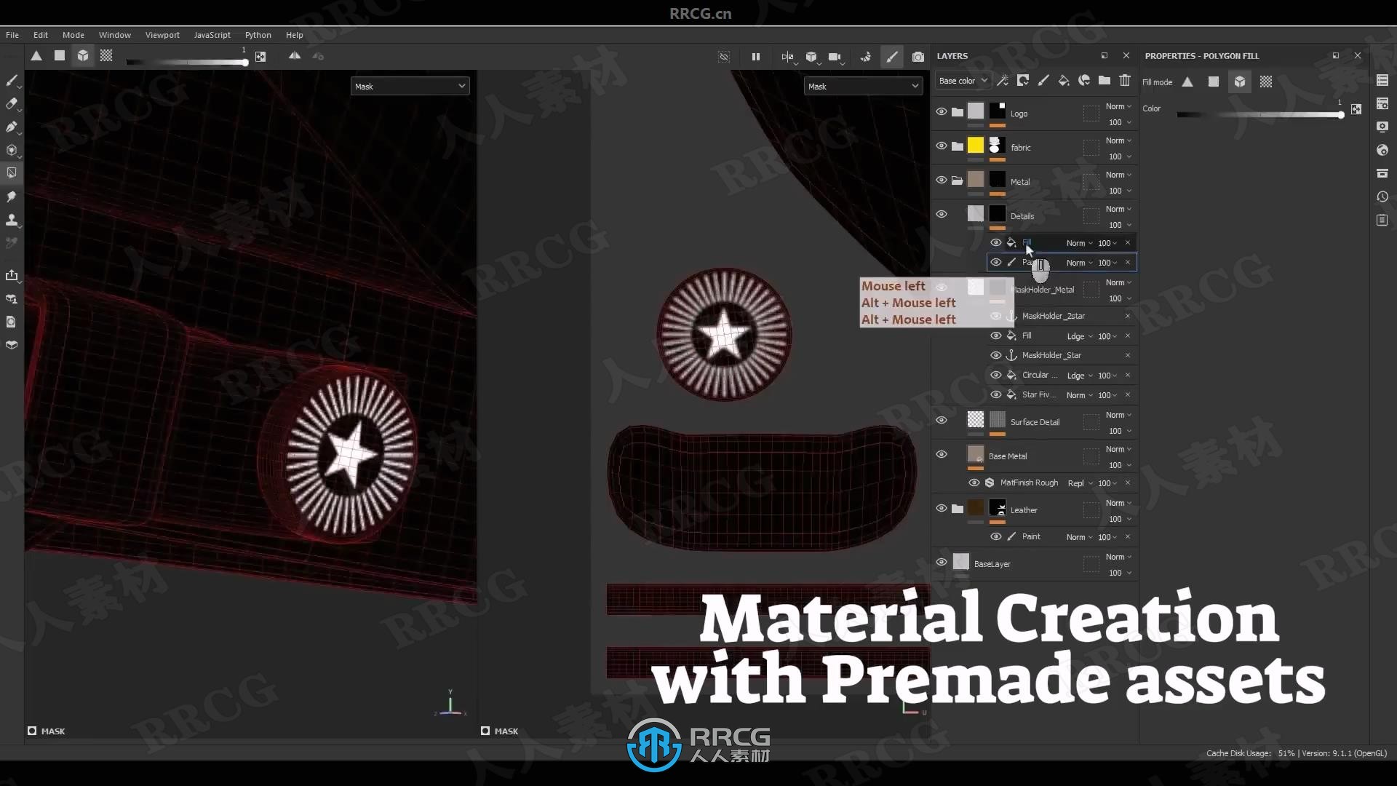Screen dimensions: 1397x786
Task: Open the export textures icon in left toolbar
Action: pyautogui.click(x=12, y=275)
